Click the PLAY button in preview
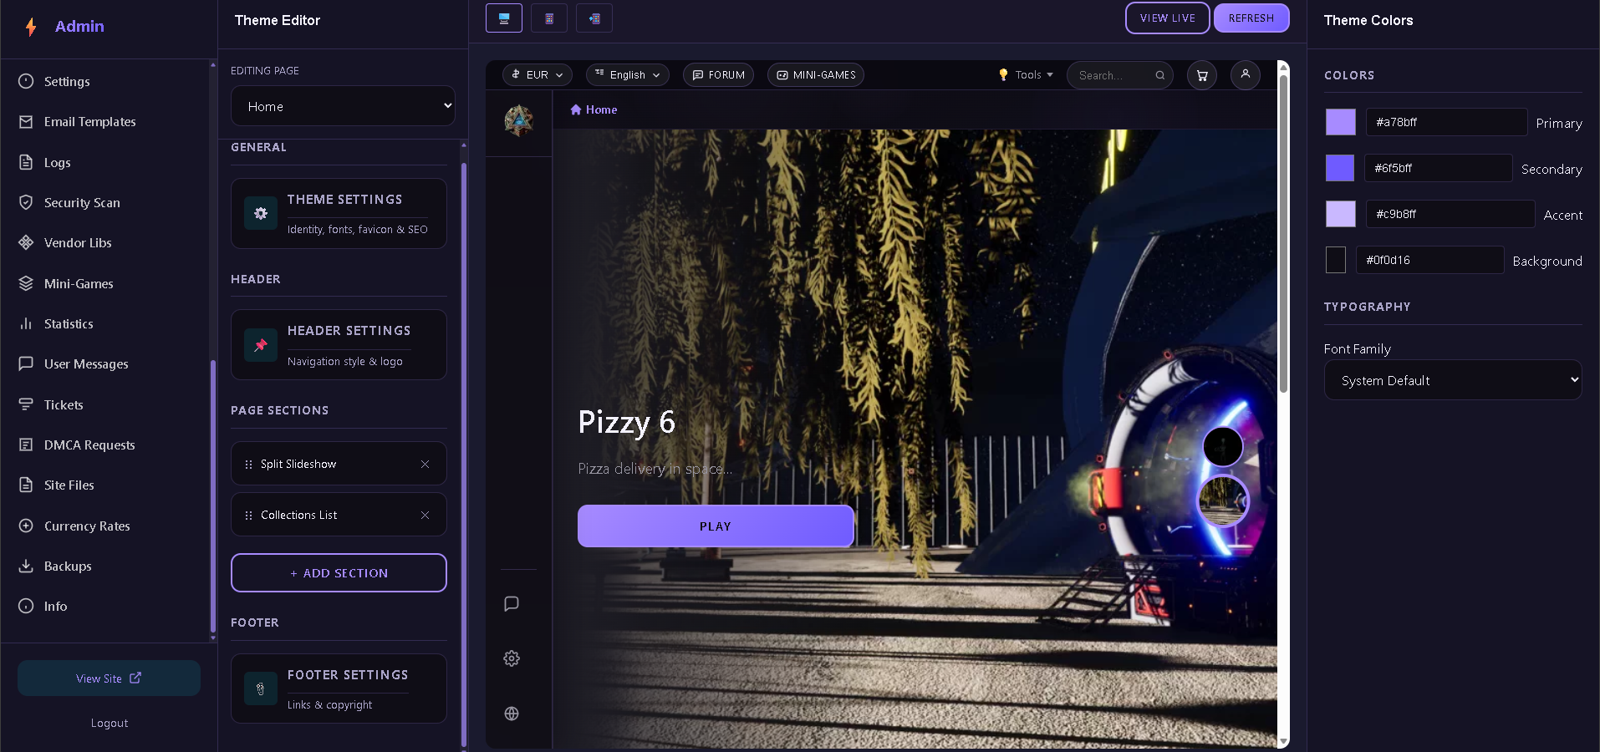Image resolution: width=1600 pixels, height=752 pixels. 716,526
